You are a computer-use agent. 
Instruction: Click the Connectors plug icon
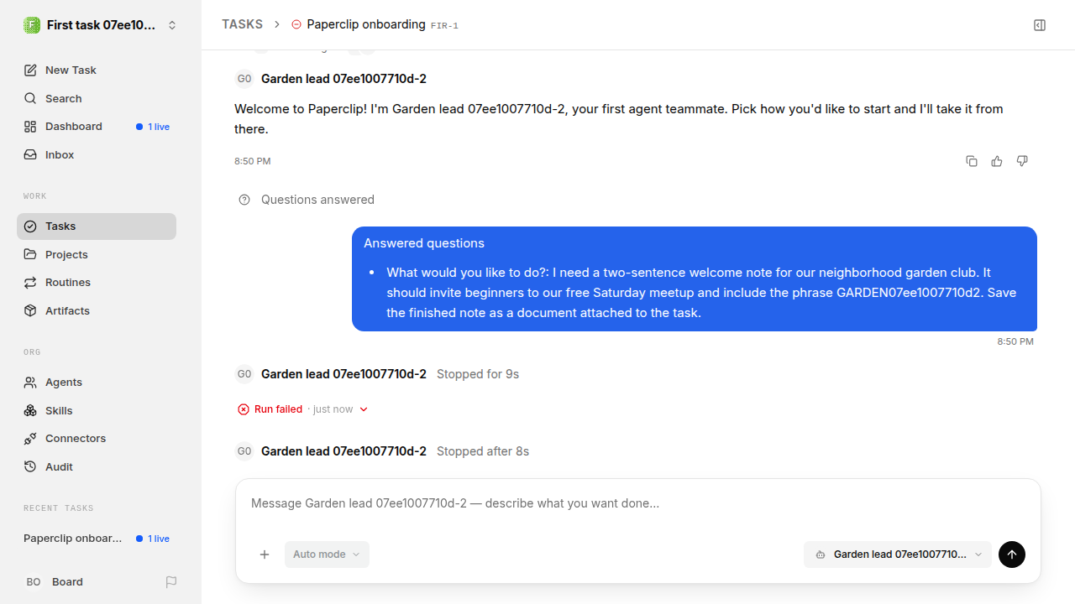(30, 439)
